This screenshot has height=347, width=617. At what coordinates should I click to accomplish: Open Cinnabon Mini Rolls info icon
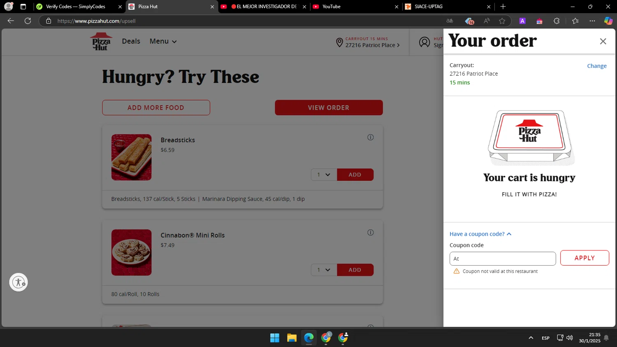tap(371, 233)
